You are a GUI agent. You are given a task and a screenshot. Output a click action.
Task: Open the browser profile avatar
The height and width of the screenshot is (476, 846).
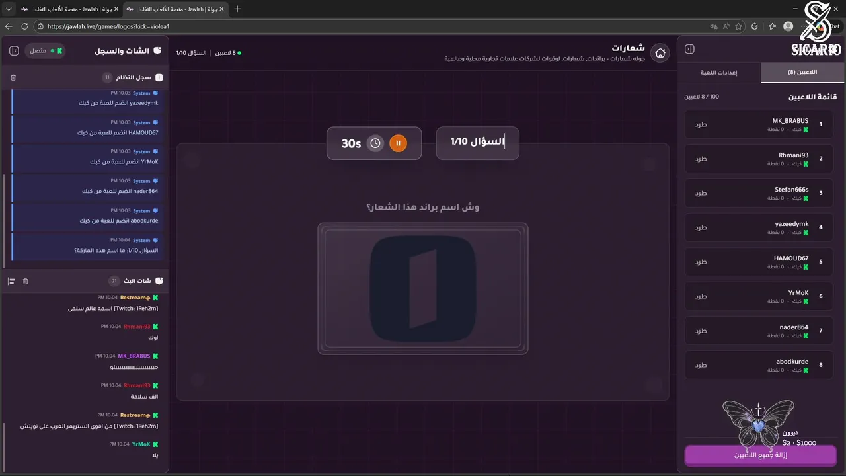[788, 26]
